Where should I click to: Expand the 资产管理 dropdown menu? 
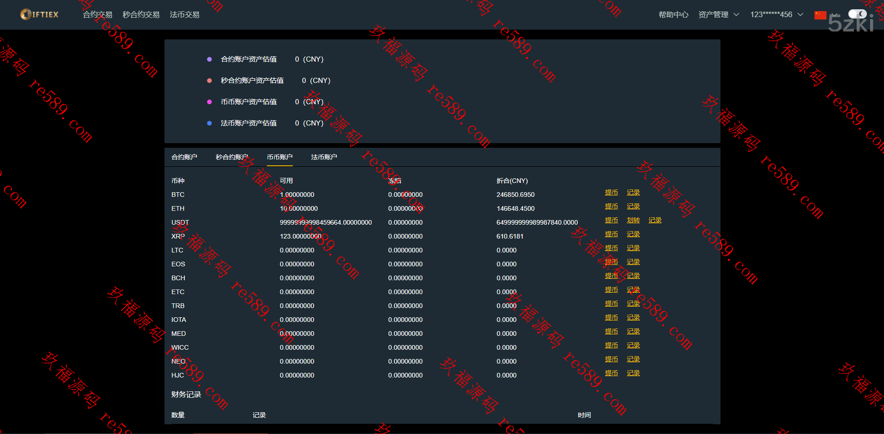point(718,15)
